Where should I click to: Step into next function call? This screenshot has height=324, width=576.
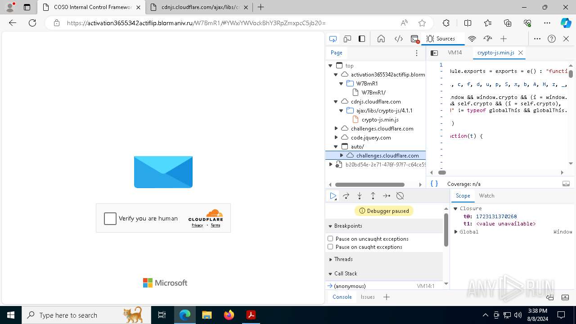(360, 196)
